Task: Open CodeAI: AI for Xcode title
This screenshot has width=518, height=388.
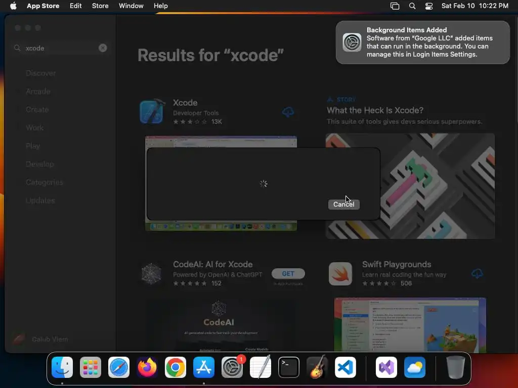Action: (213, 264)
